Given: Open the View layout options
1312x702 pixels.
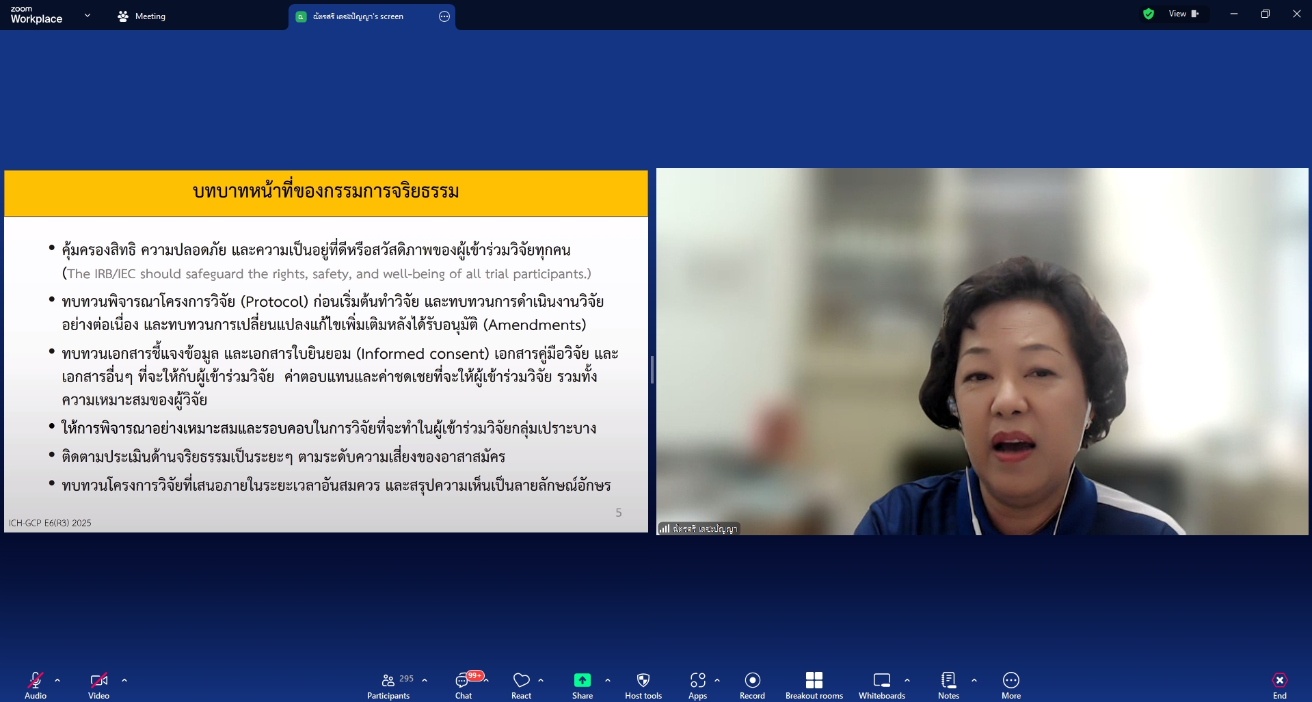Looking at the screenshot, I should (x=1183, y=14).
